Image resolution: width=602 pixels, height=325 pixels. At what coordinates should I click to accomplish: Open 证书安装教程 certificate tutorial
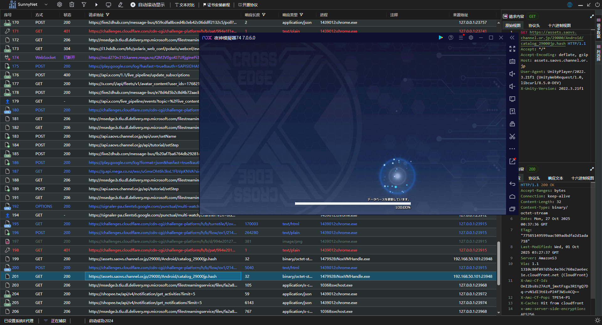pos(217,5)
